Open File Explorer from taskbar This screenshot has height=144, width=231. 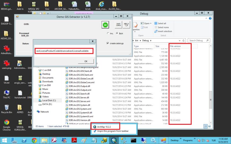click(44, 141)
